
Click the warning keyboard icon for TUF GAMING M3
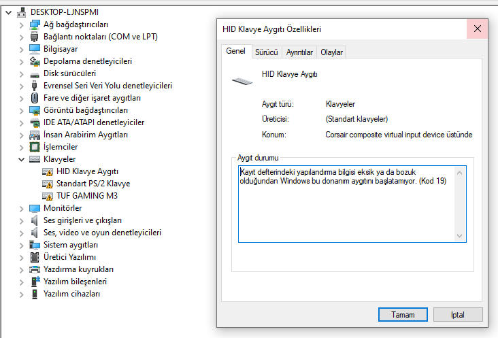point(48,196)
